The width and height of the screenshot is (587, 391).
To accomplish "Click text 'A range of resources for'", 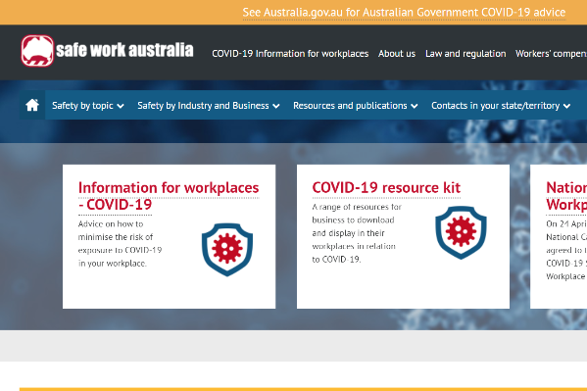I will coord(357,207).
